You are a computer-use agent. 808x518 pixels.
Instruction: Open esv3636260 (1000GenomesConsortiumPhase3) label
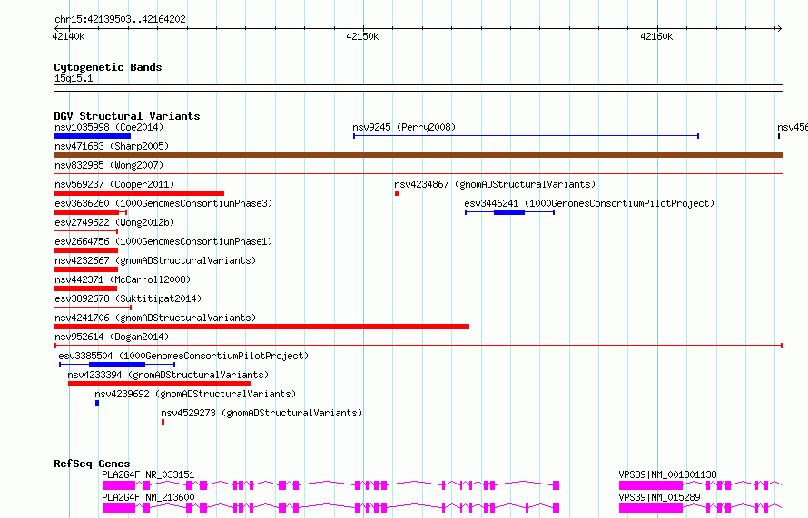click(163, 203)
